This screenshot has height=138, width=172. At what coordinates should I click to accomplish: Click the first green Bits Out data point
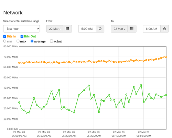19,102
